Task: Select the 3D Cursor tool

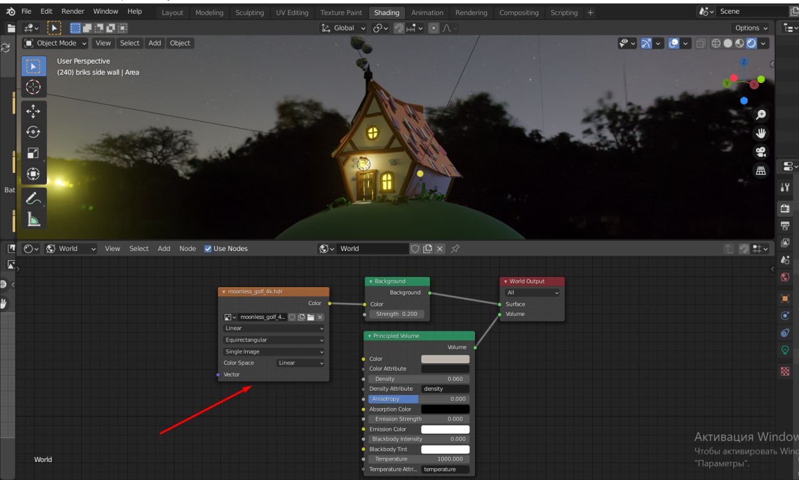Action: point(34,87)
